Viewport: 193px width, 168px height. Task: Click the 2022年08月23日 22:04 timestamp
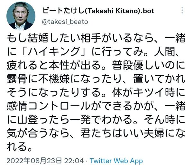[x=45, y=161]
